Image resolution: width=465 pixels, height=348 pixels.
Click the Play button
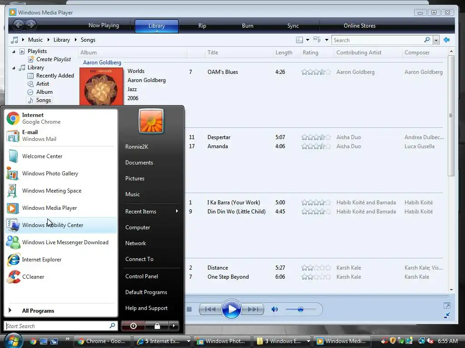[231, 309]
